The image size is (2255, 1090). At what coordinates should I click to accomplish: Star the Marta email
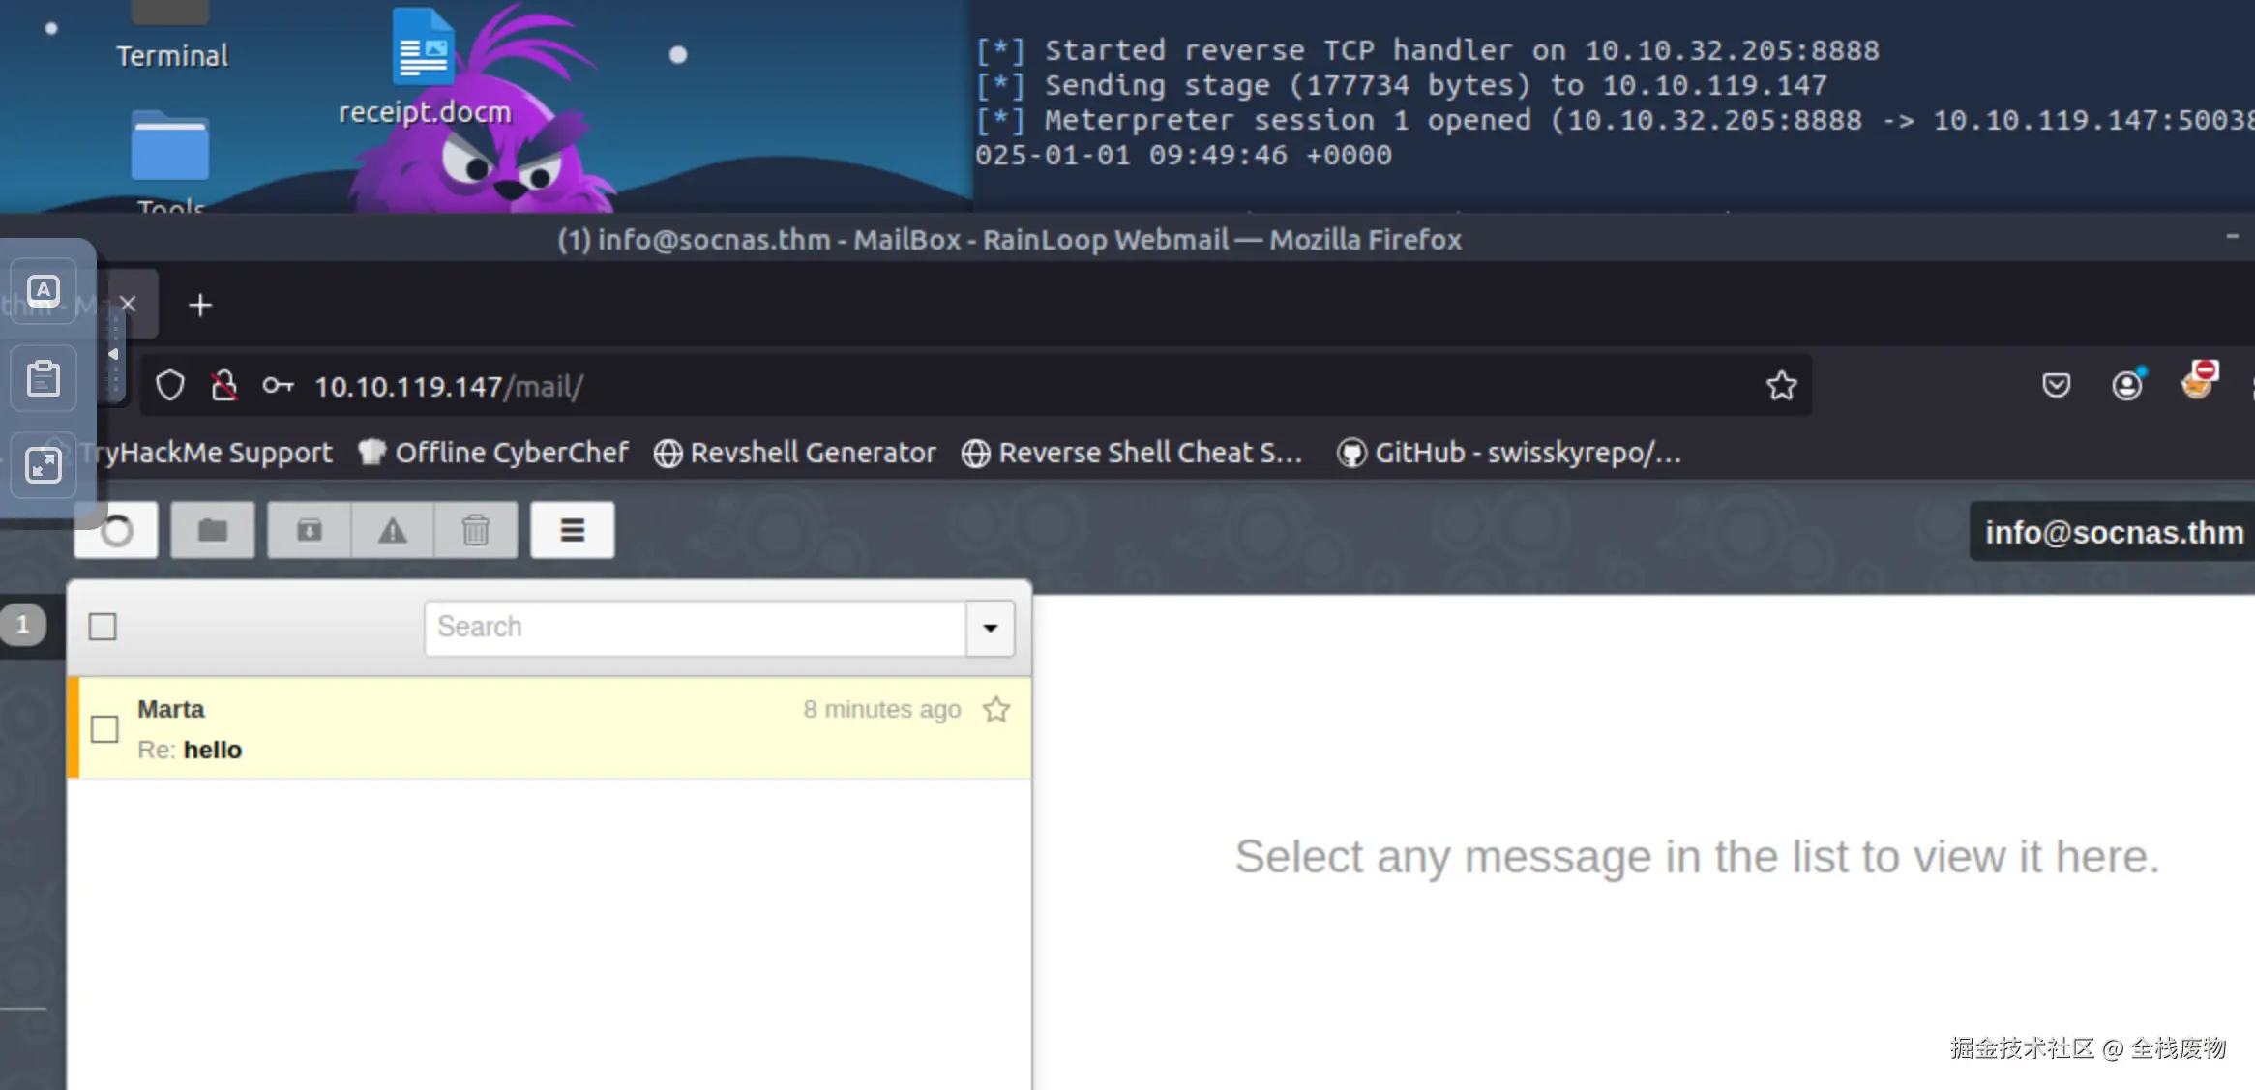995,710
